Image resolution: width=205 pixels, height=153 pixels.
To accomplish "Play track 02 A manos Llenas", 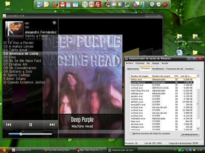I will click(18, 46).
